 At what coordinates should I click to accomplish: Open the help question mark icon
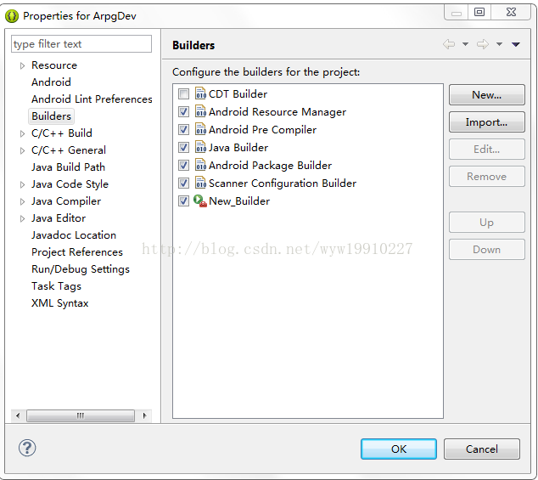(x=27, y=448)
